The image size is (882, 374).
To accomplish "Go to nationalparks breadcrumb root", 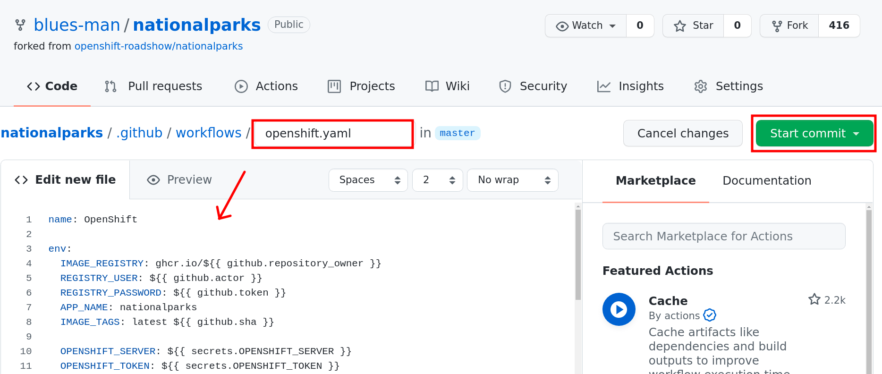I will (52, 133).
